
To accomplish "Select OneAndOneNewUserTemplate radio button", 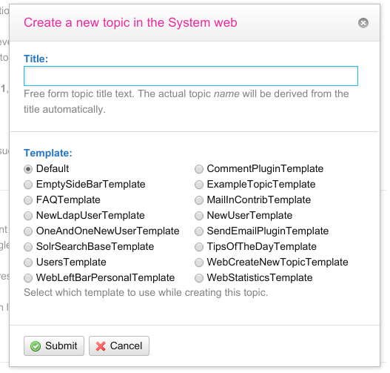I will click(28, 231).
